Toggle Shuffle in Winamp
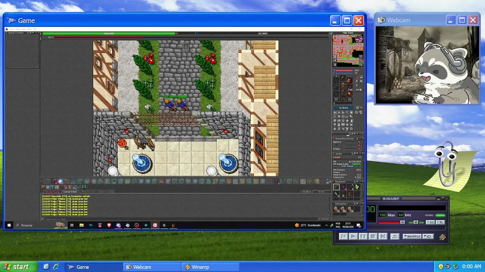Image resolution: width=485 pixels, height=272 pixels. click(412, 236)
